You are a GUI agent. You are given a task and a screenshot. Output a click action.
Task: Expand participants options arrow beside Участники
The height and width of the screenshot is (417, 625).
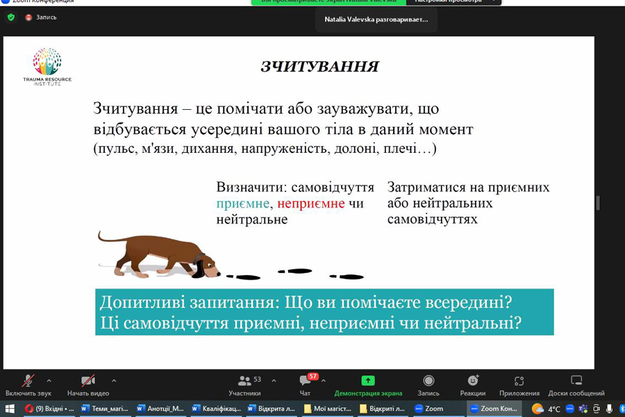click(274, 381)
